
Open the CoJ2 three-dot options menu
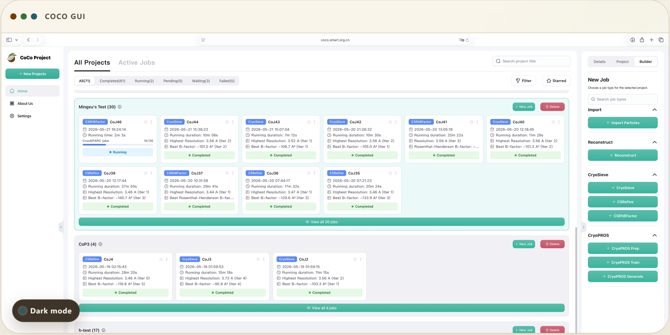pyautogui.click(x=361, y=259)
